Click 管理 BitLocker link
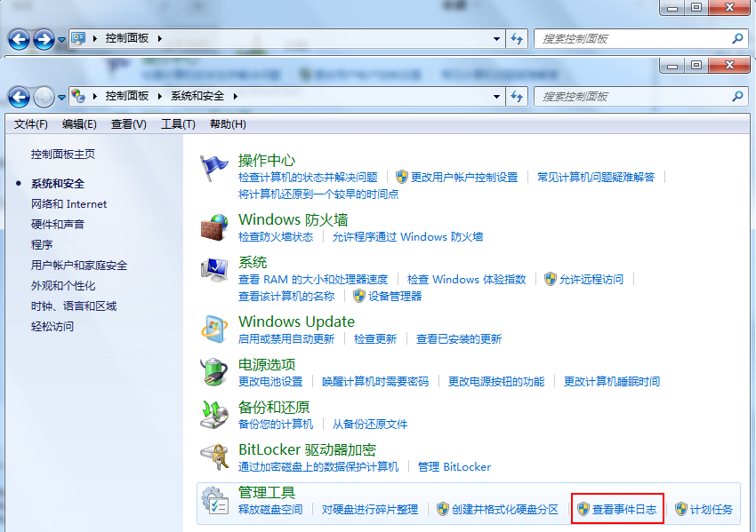This screenshot has width=756, height=532. [x=454, y=467]
